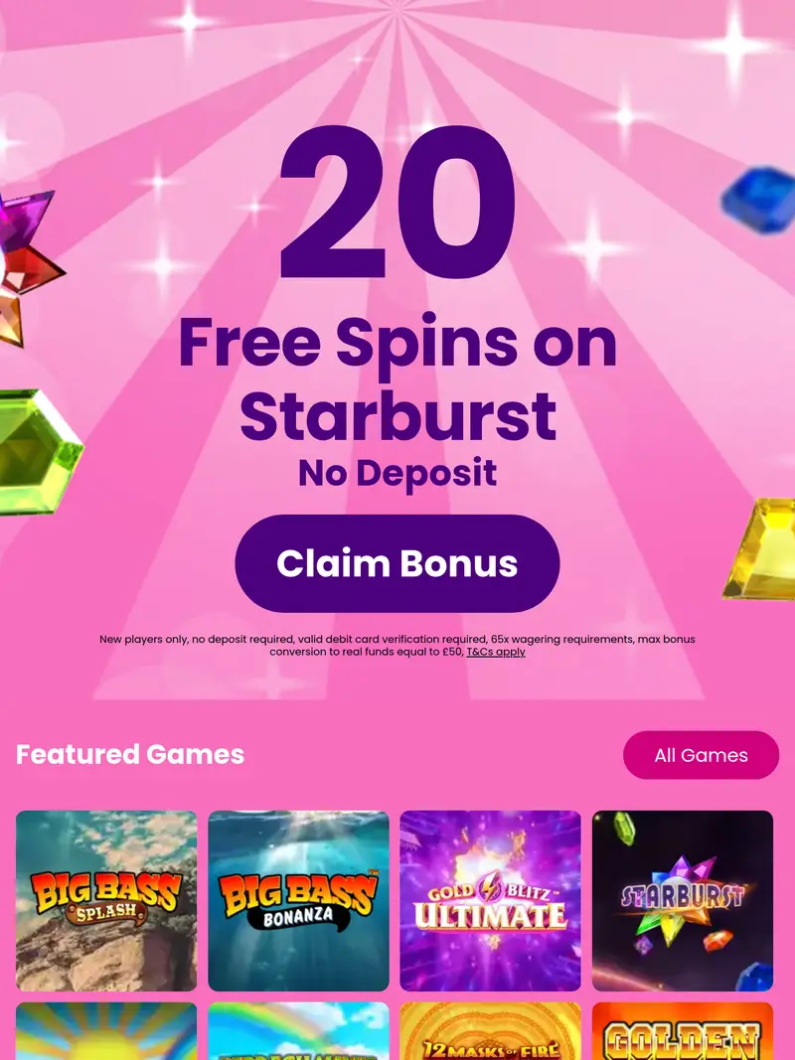Viewport: 795px width, 1060px height.
Task: Open the 12 Masks of Fire game
Action: pyautogui.click(x=490, y=1031)
